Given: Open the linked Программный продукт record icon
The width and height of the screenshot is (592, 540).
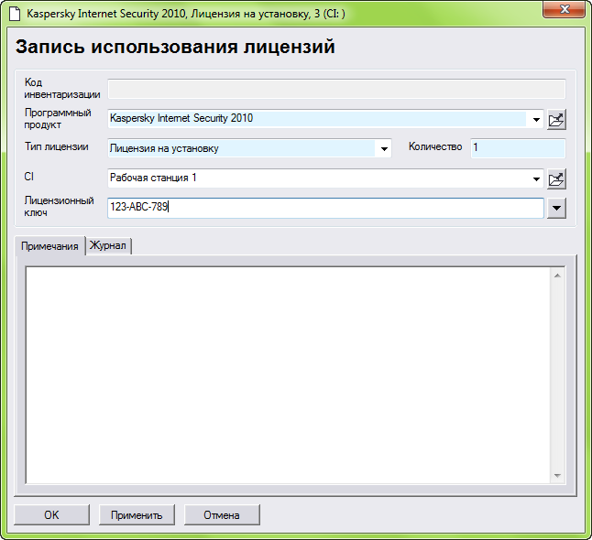Looking at the screenshot, I should [x=556, y=120].
